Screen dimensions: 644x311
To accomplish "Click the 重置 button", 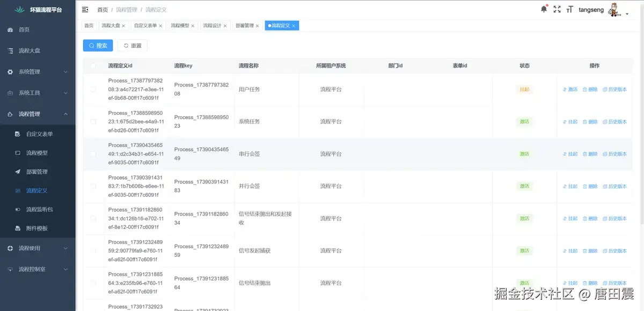I will pos(133,46).
